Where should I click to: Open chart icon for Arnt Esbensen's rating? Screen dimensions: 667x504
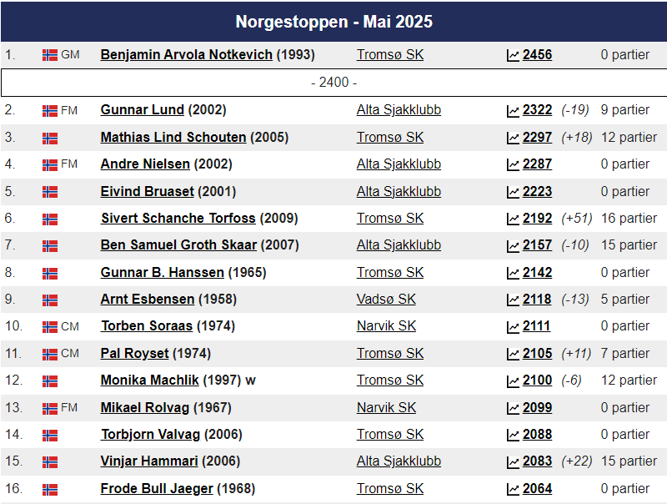click(513, 300)
